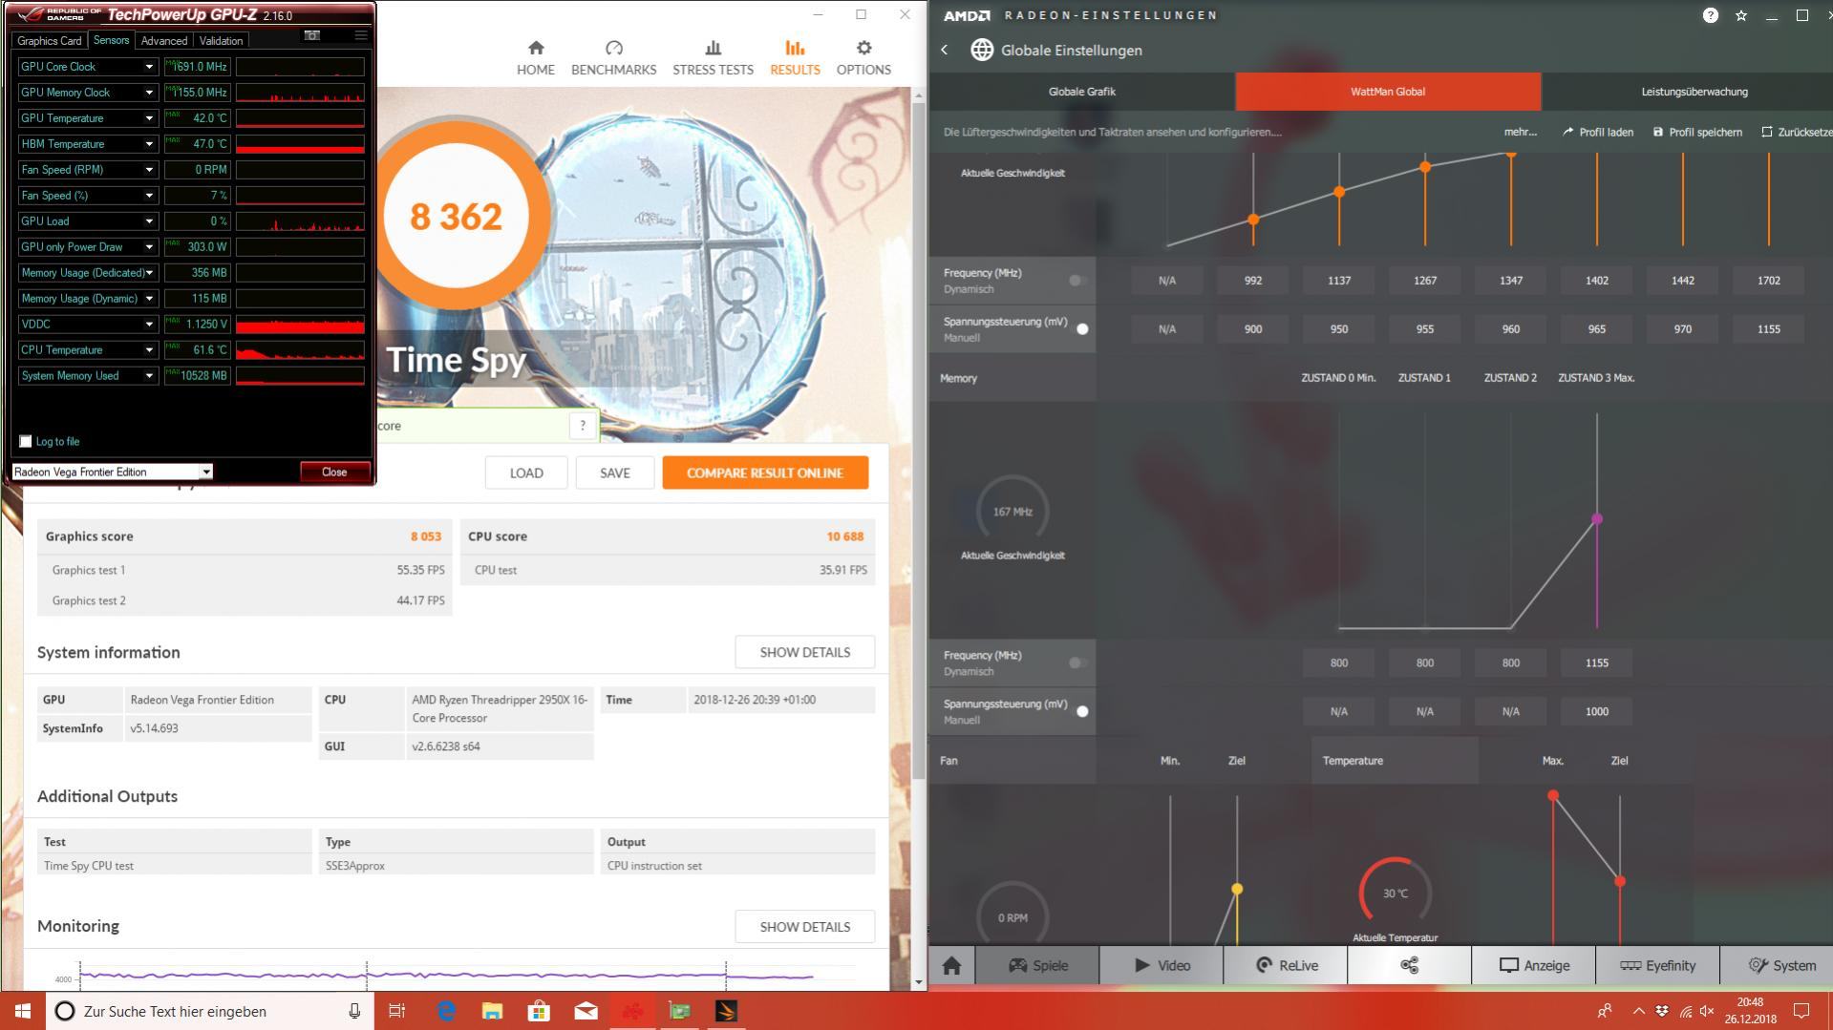The height and width of the screenshot is (1030, 1833).
Task: Click the yellow fan Ziel slider handle
Action: pyautogui.click(x=1237, y=889)
